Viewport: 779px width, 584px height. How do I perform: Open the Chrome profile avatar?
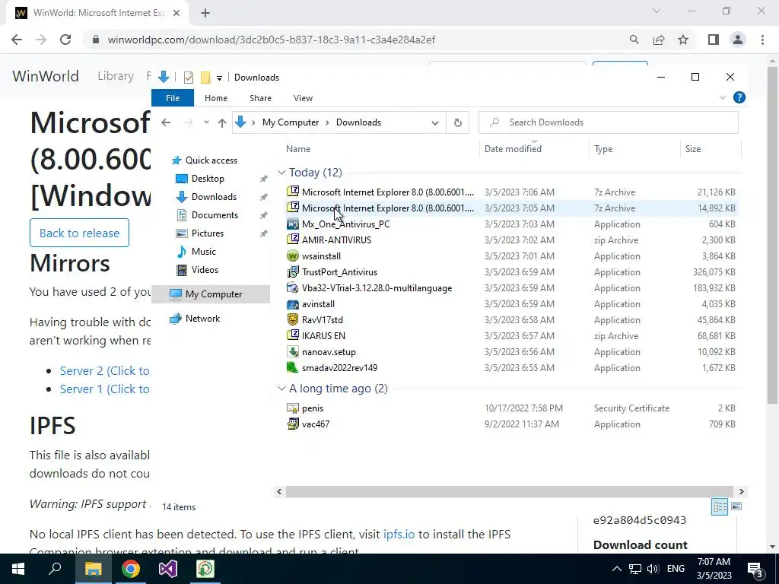(738, 40)
